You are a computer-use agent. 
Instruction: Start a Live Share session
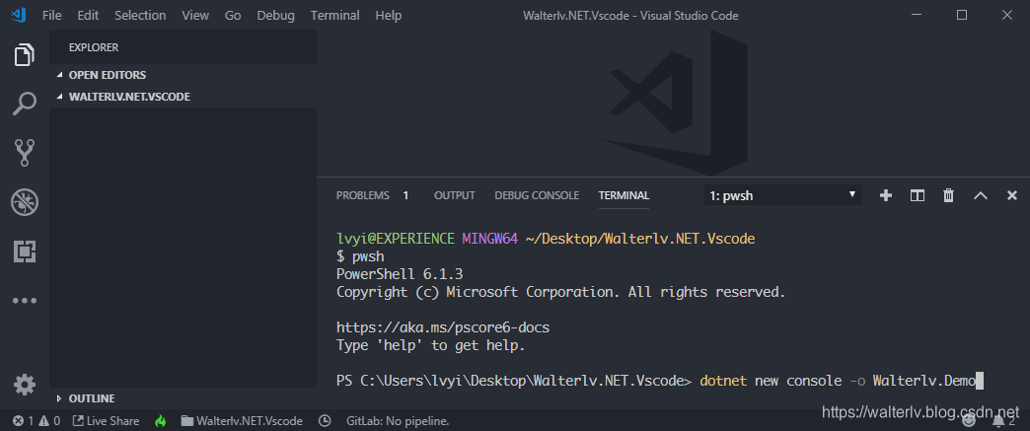pos(106,421)
